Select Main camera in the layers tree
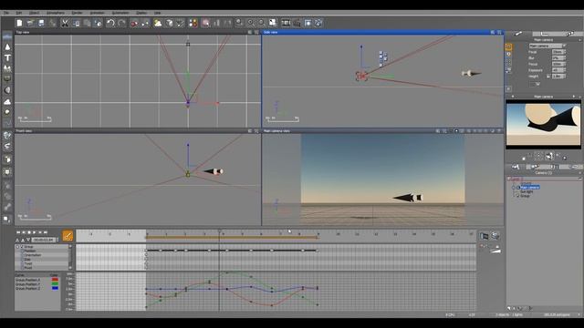Screen dimensions: 584x328 coord(529,187)
